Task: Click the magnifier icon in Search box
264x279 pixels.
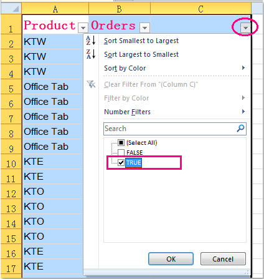Action: (x=240, y=129)
